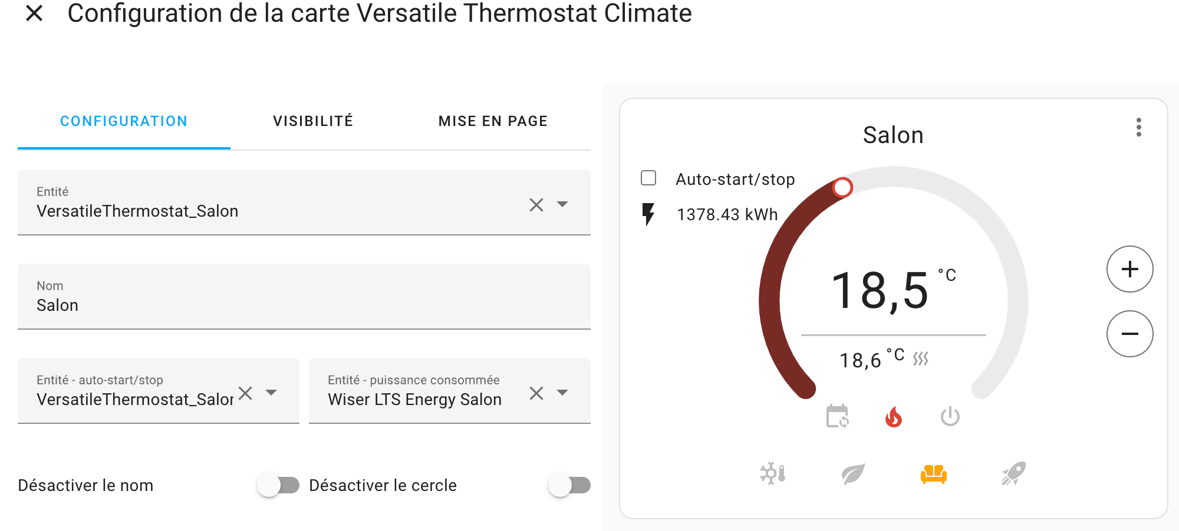Screen dimensions: 1179x531
Task: Open the three-dot card menu
Action: tap(1138, 127)
